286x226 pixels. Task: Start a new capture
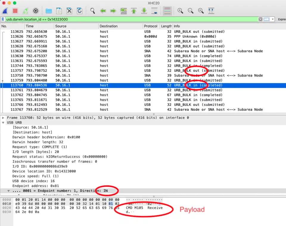(5, 11)
